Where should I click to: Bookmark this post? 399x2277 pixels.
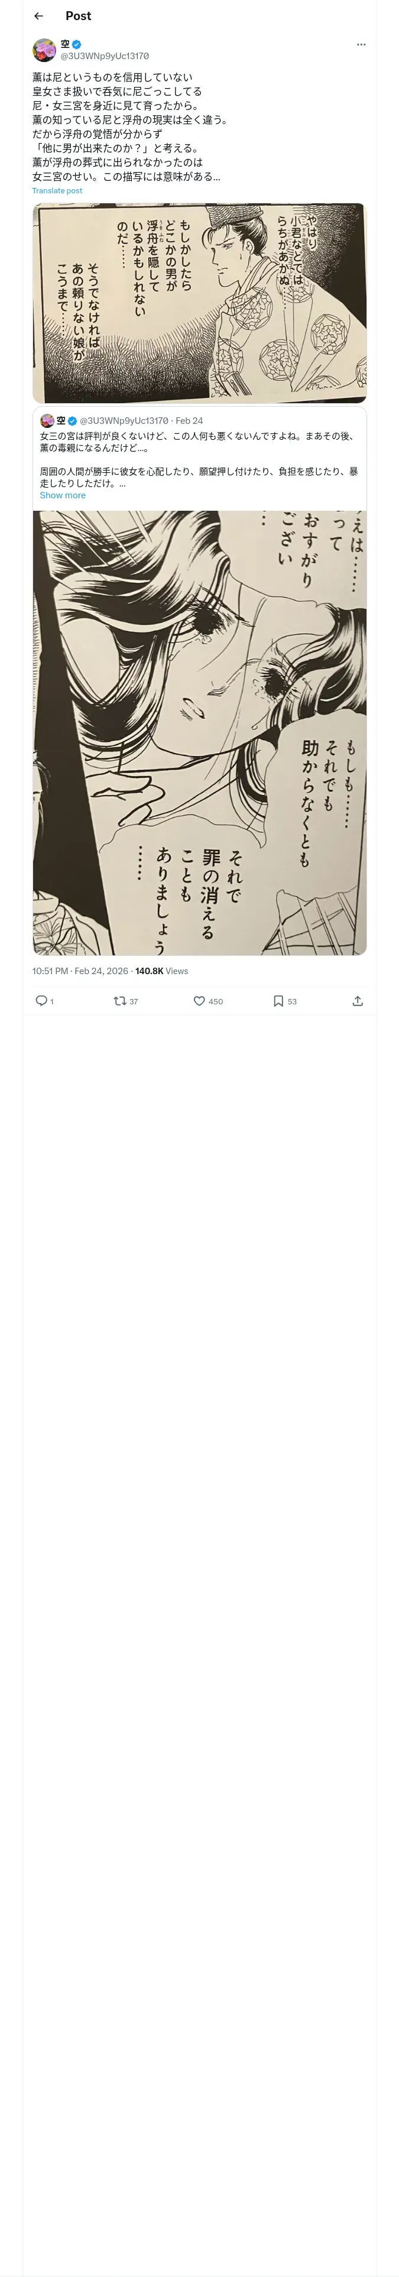pyautogui.click(x=278, y=1001)
